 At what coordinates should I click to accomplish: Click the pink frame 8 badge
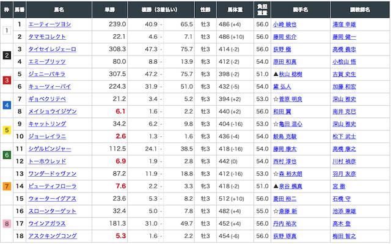click(x=7, y=224)
